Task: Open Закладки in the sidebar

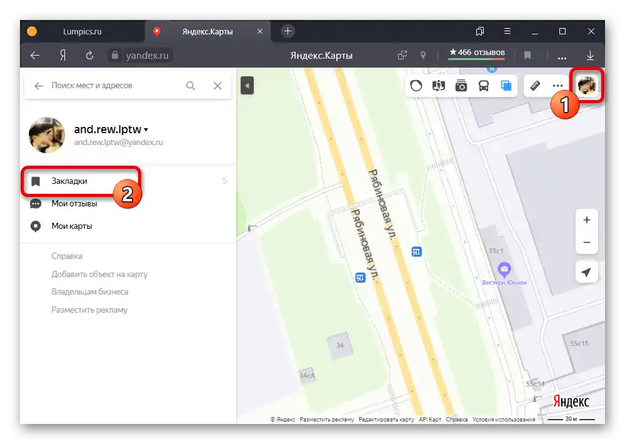Action: pyautogui.click(x=127, y=181)
